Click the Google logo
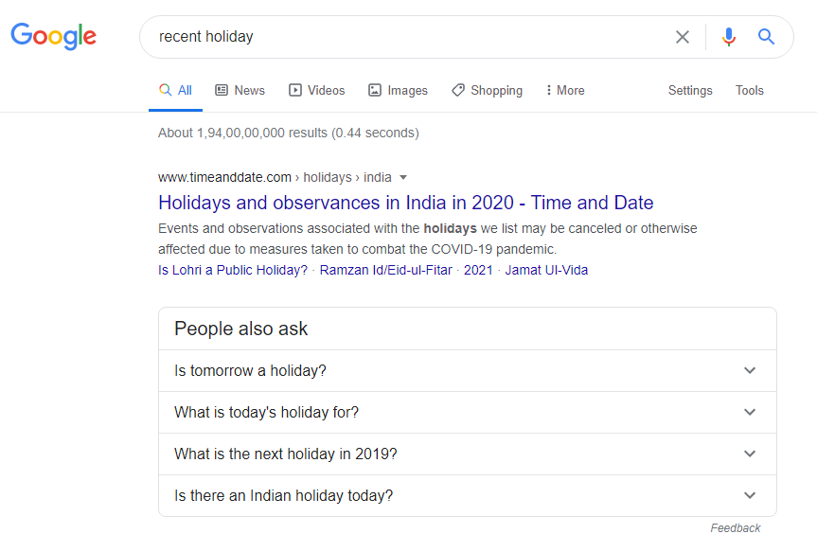Image resolution: width=817 pixels, height=552 pixels. (54, 36)
